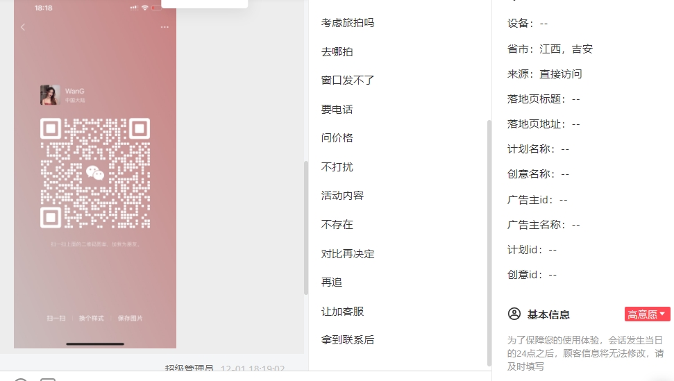Open the WeChat QR code image
The width and height of the screenshot is (674, 381).
click(x=95, y=173)
